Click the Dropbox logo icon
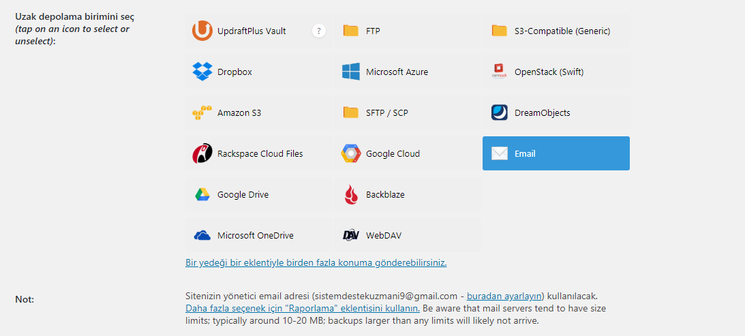Viewport: 745px width, 336px height. coord(202,72)
